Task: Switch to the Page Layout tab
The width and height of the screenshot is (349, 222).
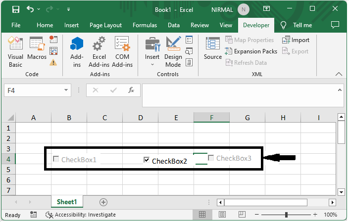Action: (x=105, y=25)
